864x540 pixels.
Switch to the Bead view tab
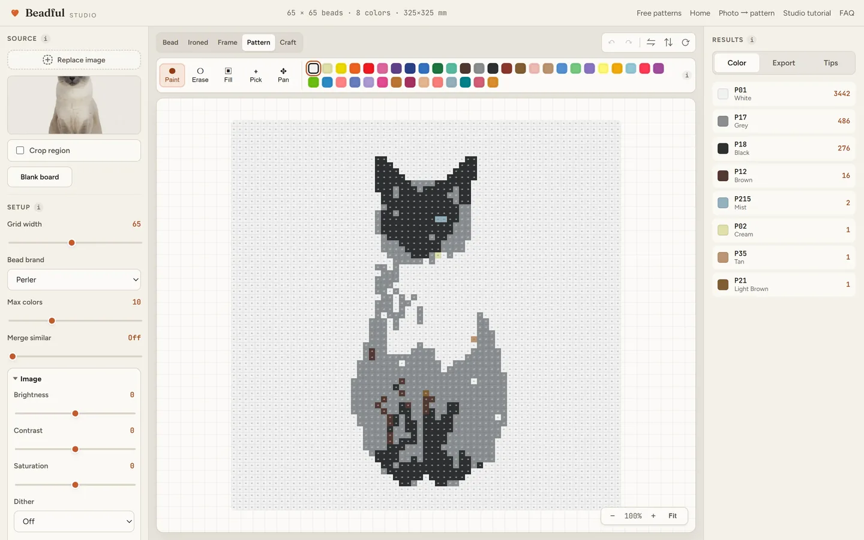(x=170, y=43)
